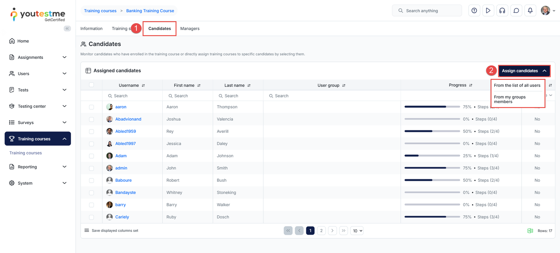560x253 pixels.
Task: Open the headset support icon
Action: (502, 11)
